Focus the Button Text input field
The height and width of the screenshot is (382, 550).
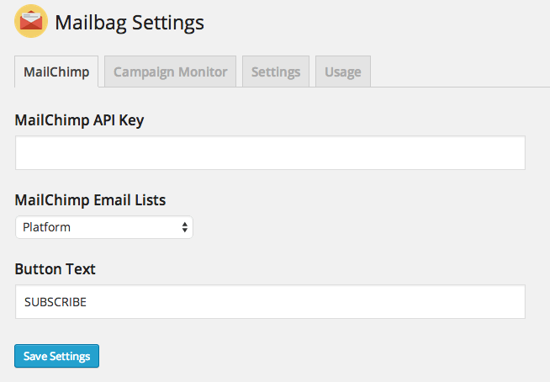[269, 301]
